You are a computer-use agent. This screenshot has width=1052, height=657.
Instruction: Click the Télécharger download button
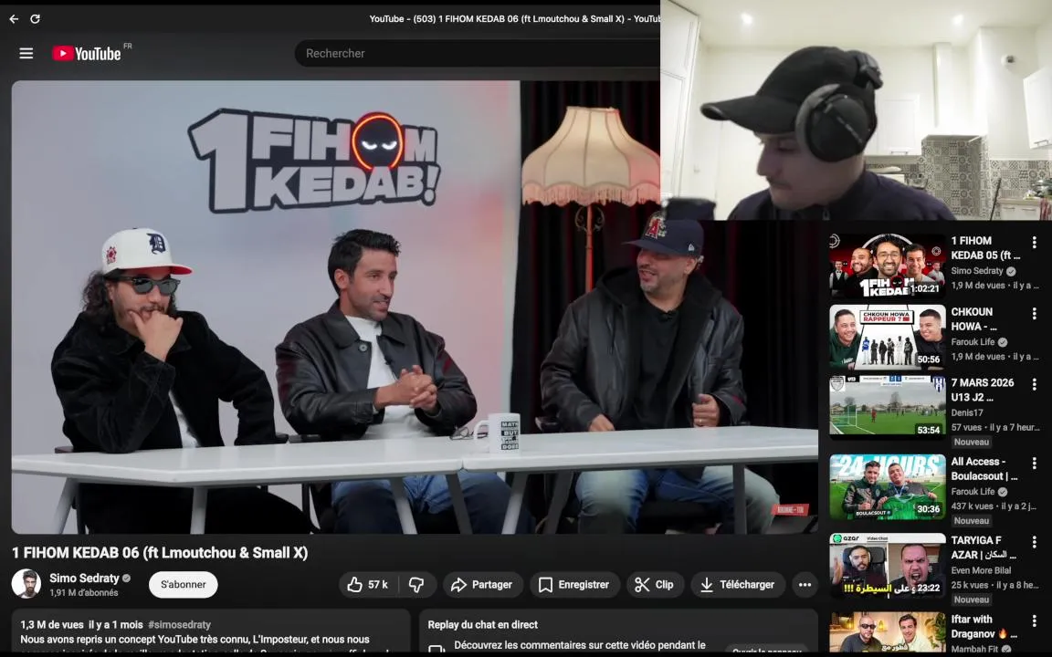737,585
